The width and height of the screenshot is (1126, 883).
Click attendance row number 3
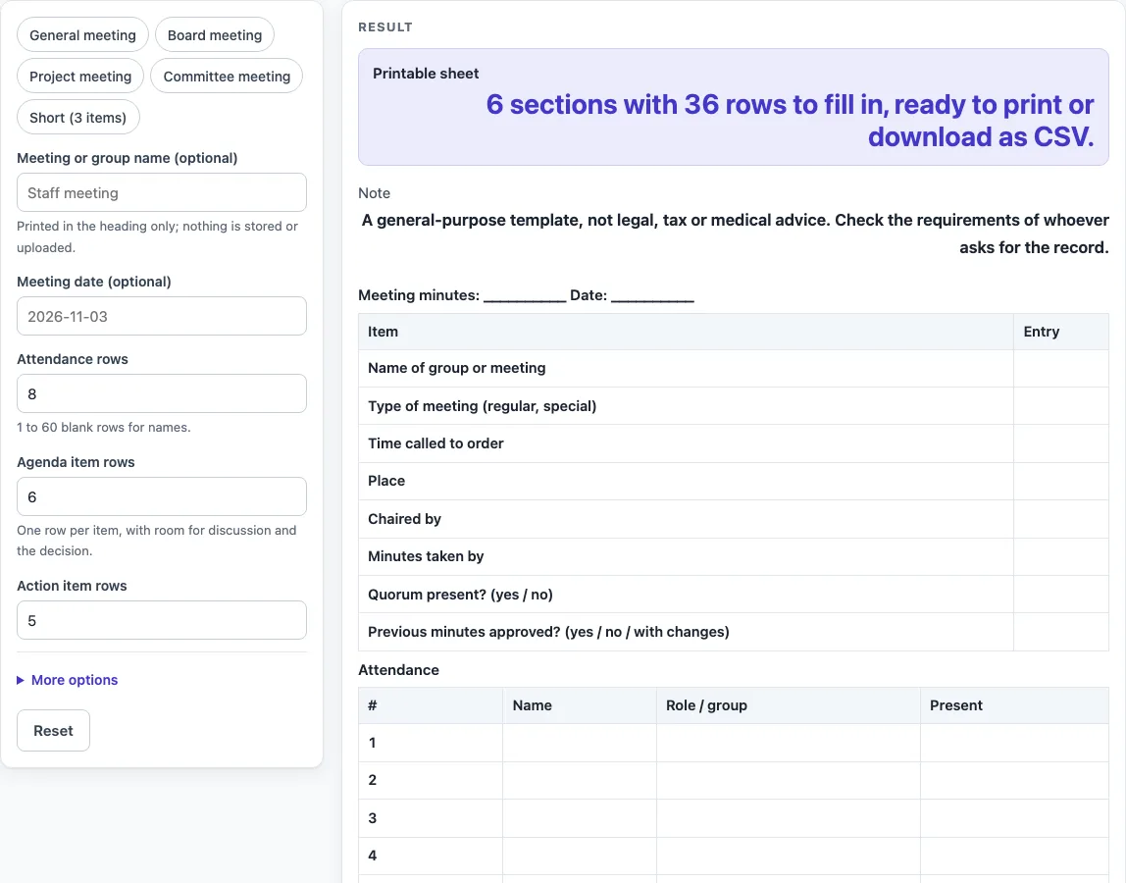[734, 818]
